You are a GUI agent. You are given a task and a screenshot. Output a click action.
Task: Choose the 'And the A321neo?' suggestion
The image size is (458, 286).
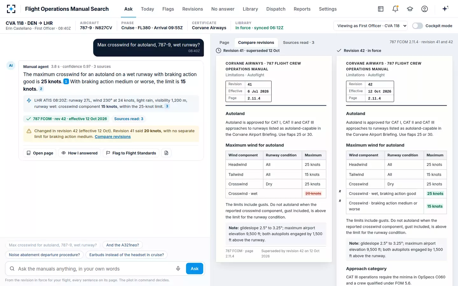pos(123,245)
